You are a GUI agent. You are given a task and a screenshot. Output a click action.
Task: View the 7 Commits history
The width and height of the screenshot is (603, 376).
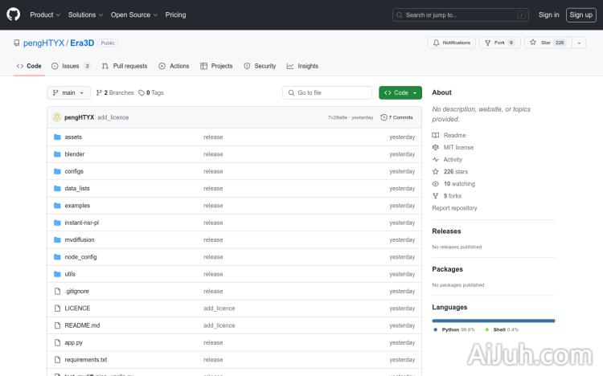[x=398, y=117]
